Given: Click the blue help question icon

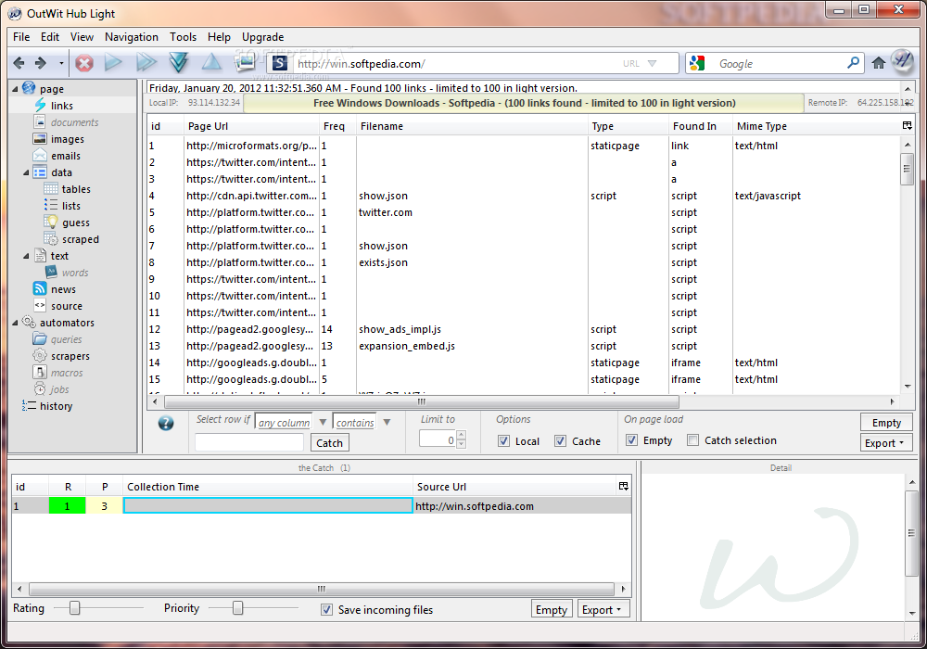Looking at the screenshot, I should (x=166, y=423).
